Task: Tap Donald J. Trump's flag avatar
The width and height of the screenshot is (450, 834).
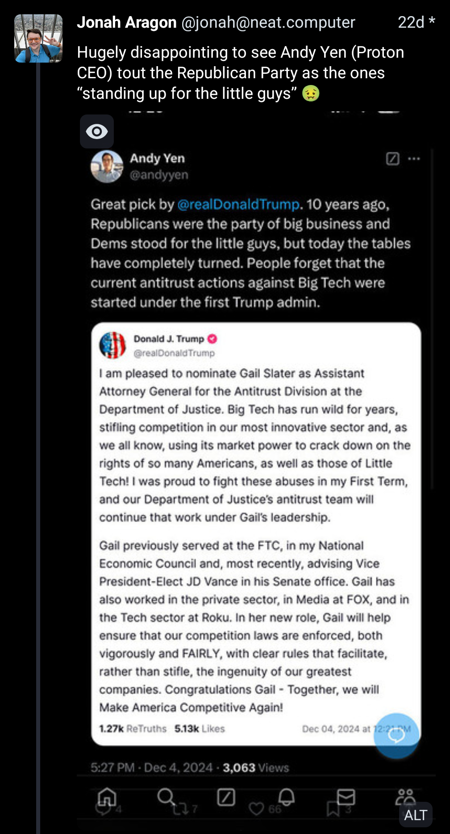Action: pos(112,345)
